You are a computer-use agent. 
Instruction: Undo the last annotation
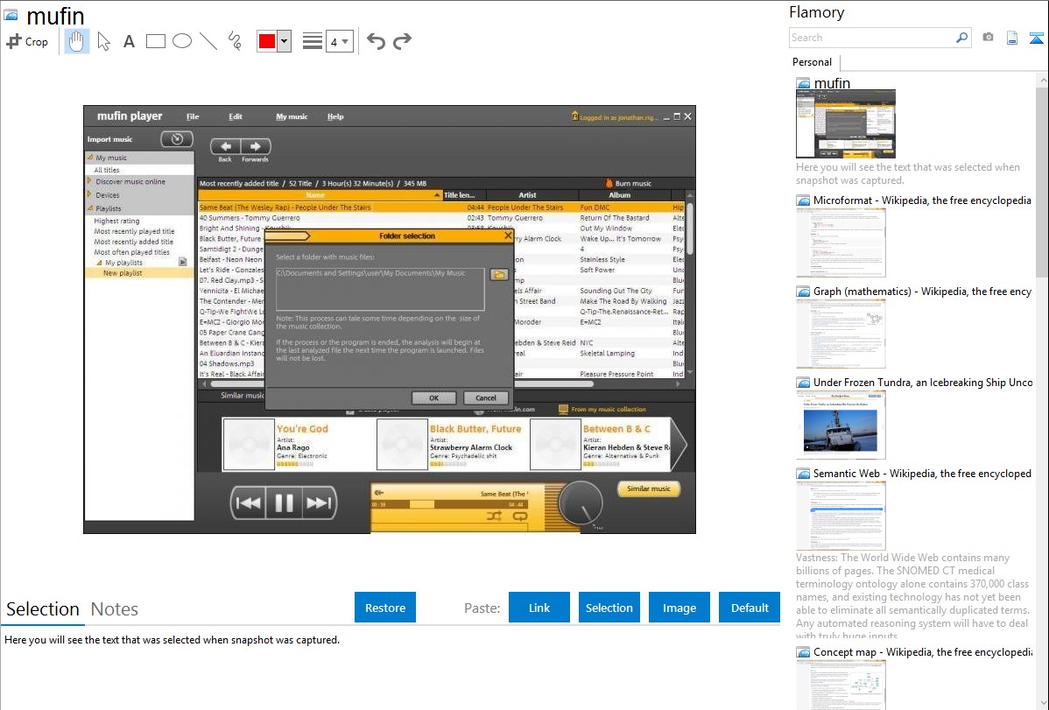point(376,41)
